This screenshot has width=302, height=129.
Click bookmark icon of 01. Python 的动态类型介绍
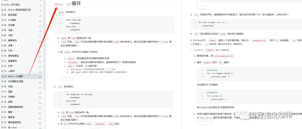coord(2,10)
